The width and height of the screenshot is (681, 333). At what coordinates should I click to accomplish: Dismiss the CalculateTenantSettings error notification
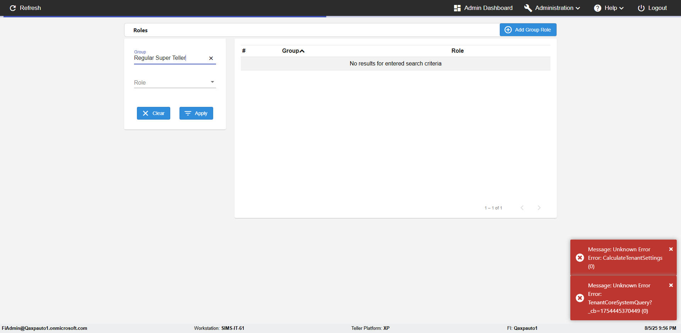point(671,249)
